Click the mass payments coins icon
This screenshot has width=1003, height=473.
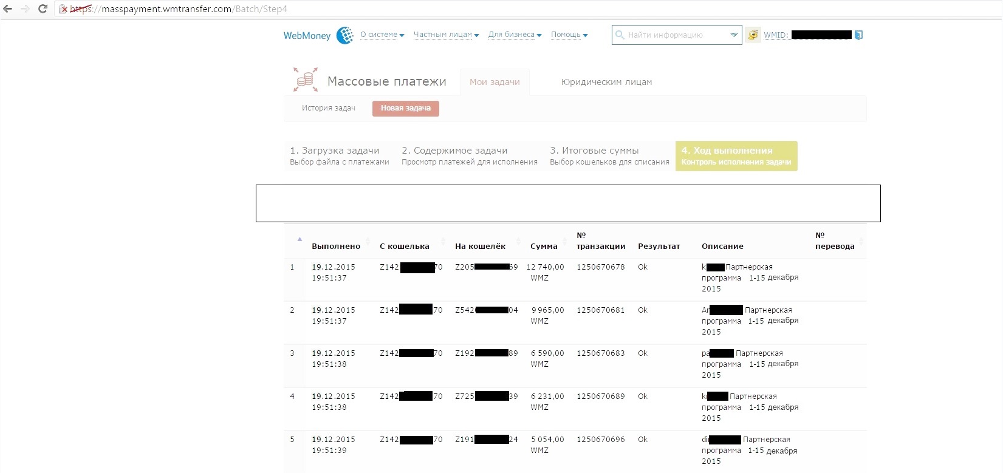(306, 80)
